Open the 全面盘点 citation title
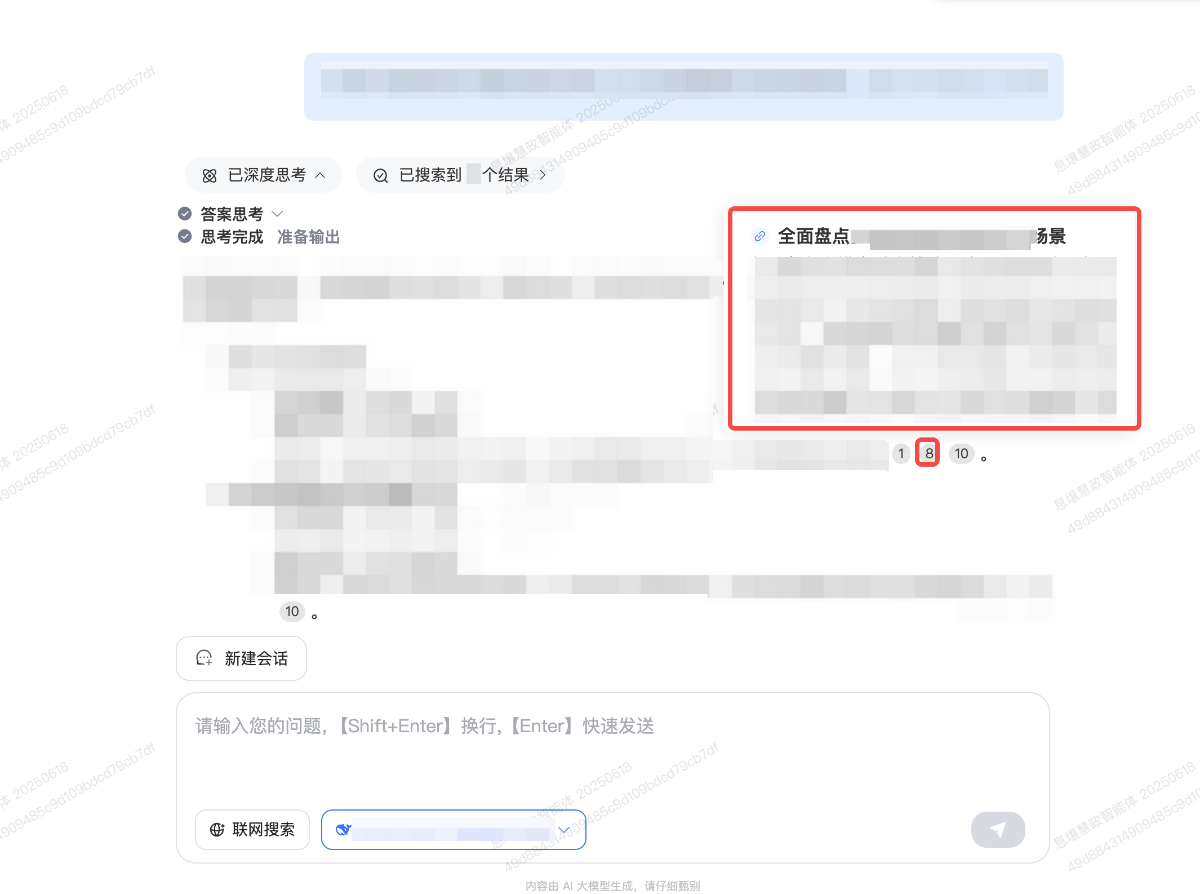This screenshot has height=894, width=1200. pos(922,236)
